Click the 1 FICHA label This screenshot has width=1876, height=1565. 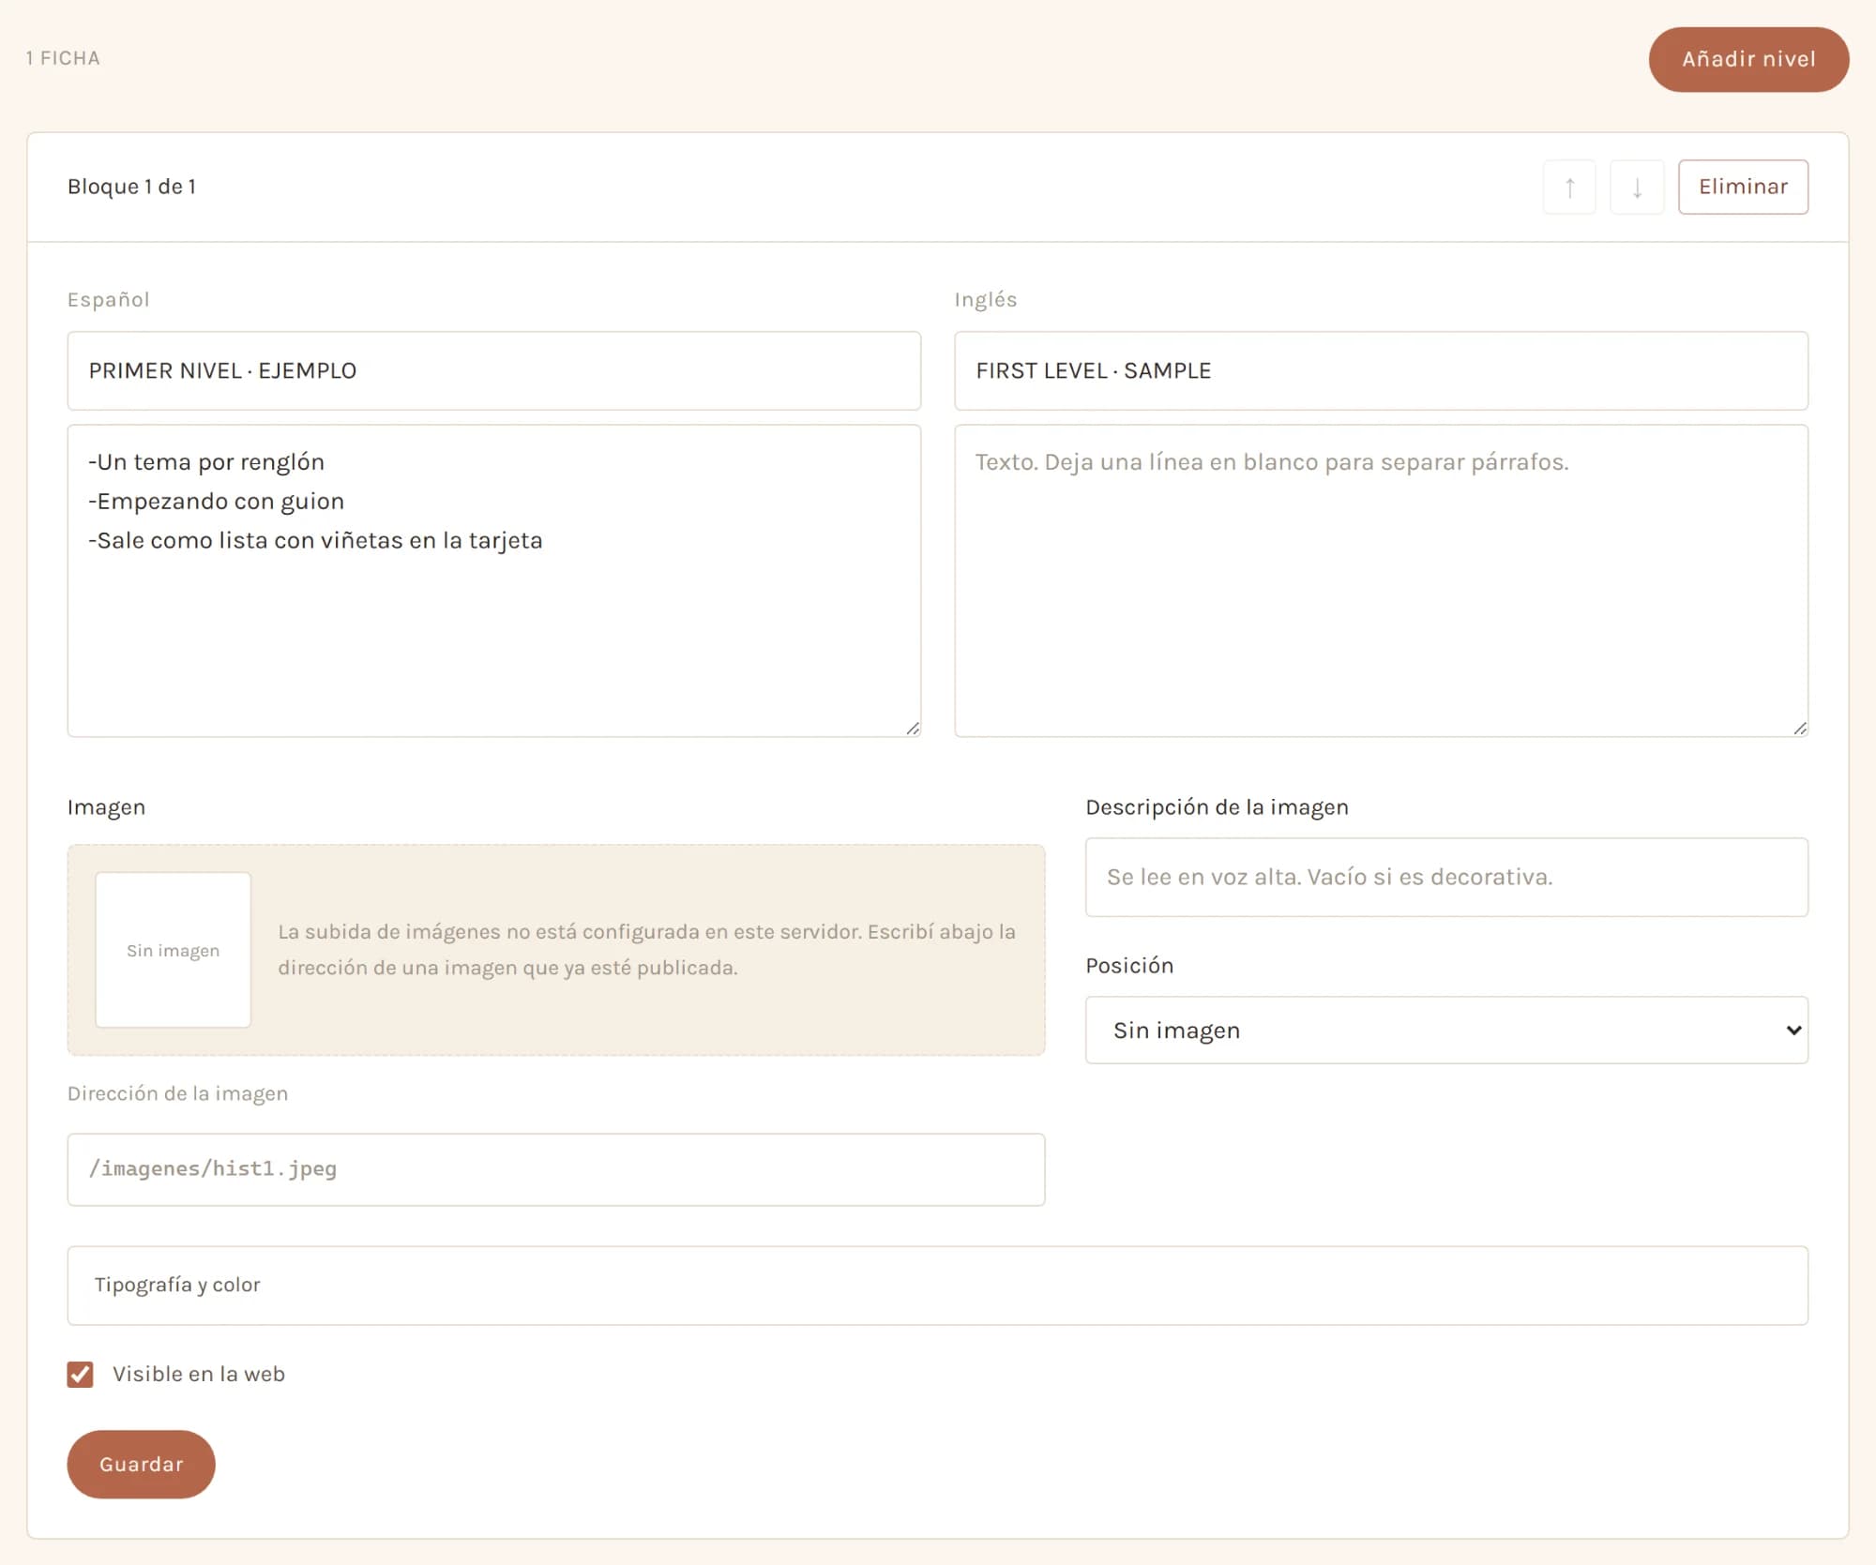63,58
